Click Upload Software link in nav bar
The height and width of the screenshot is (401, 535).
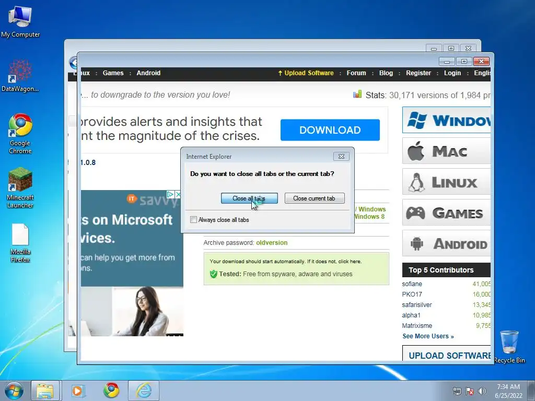coord(306,73)
